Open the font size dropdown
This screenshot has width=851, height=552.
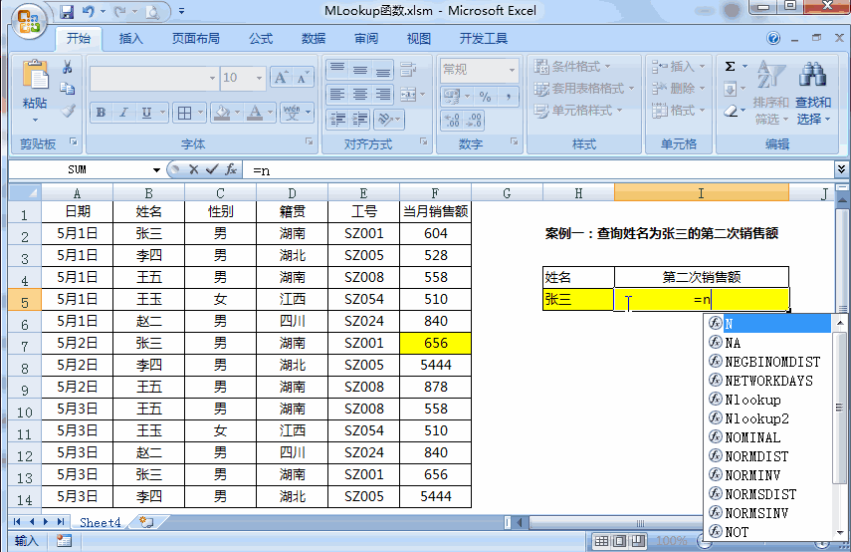pyautogui.click(x=260, y=79)
